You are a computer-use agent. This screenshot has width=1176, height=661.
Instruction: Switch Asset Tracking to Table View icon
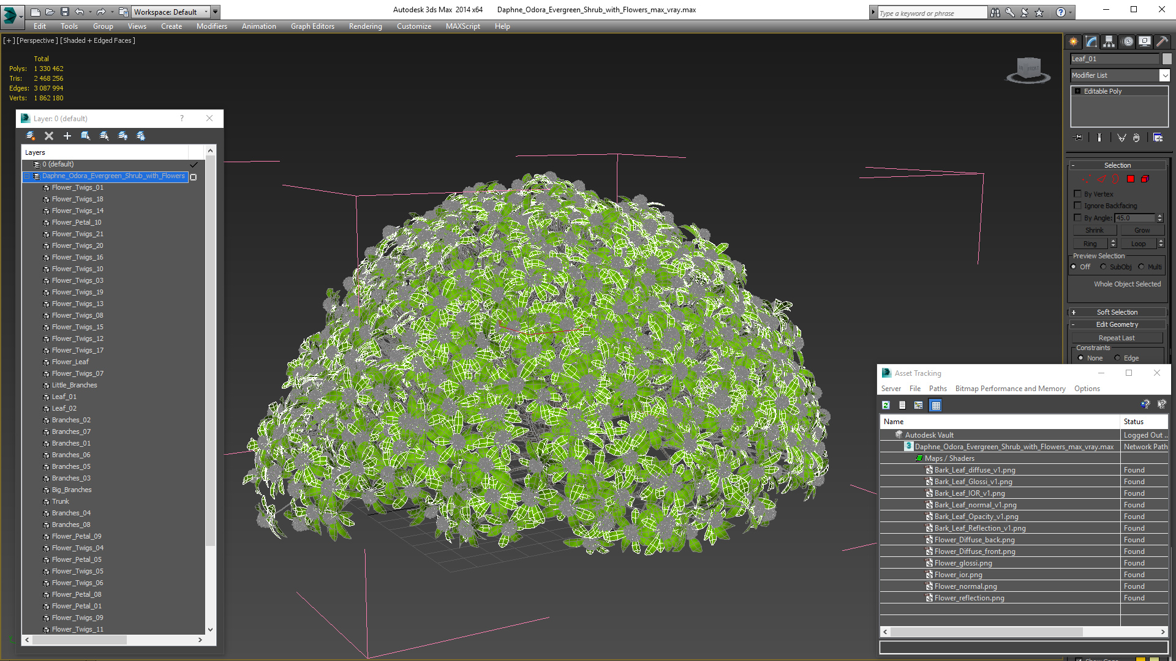point(935,405)
